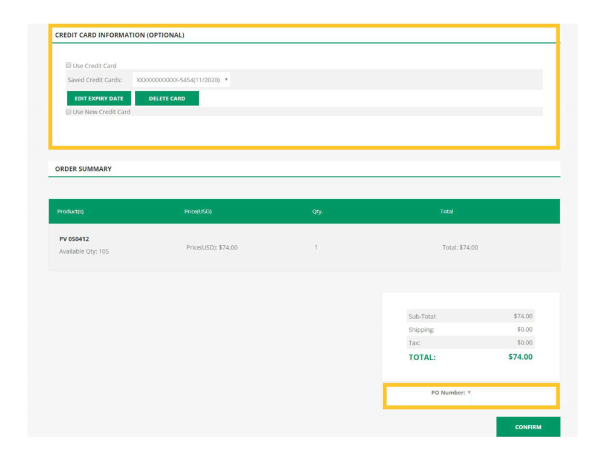Select the Sub-Total row in the totals box
Screen dimensions: 605x467
[x=470, y=316]
